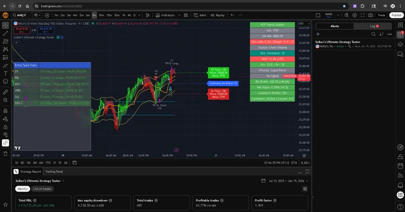Activate the zoom-in tool
Screen dimensions: 405x212
[x=6, y=100]
